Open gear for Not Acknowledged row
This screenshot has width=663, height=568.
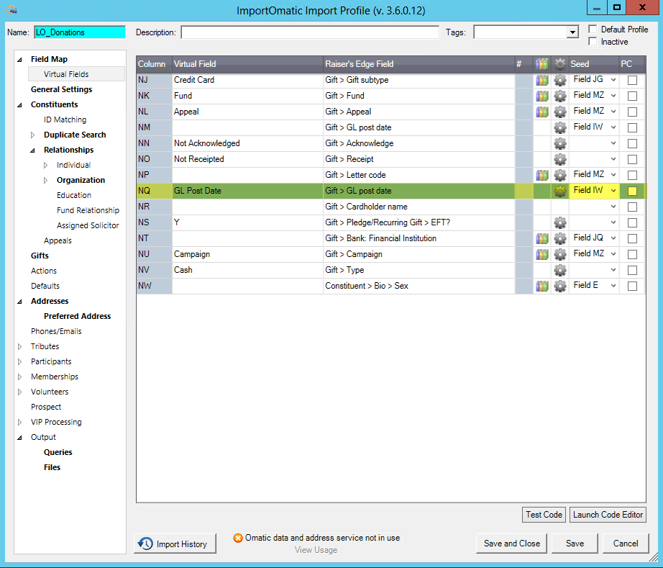coord(560,143)
